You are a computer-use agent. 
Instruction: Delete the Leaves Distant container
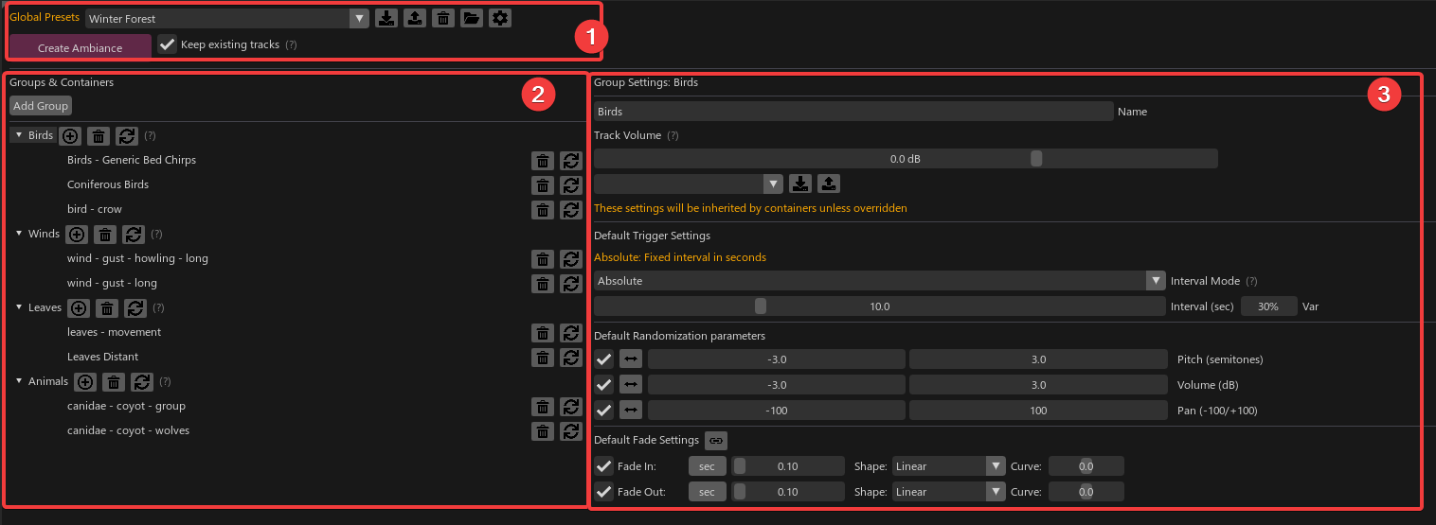point(542,357)
